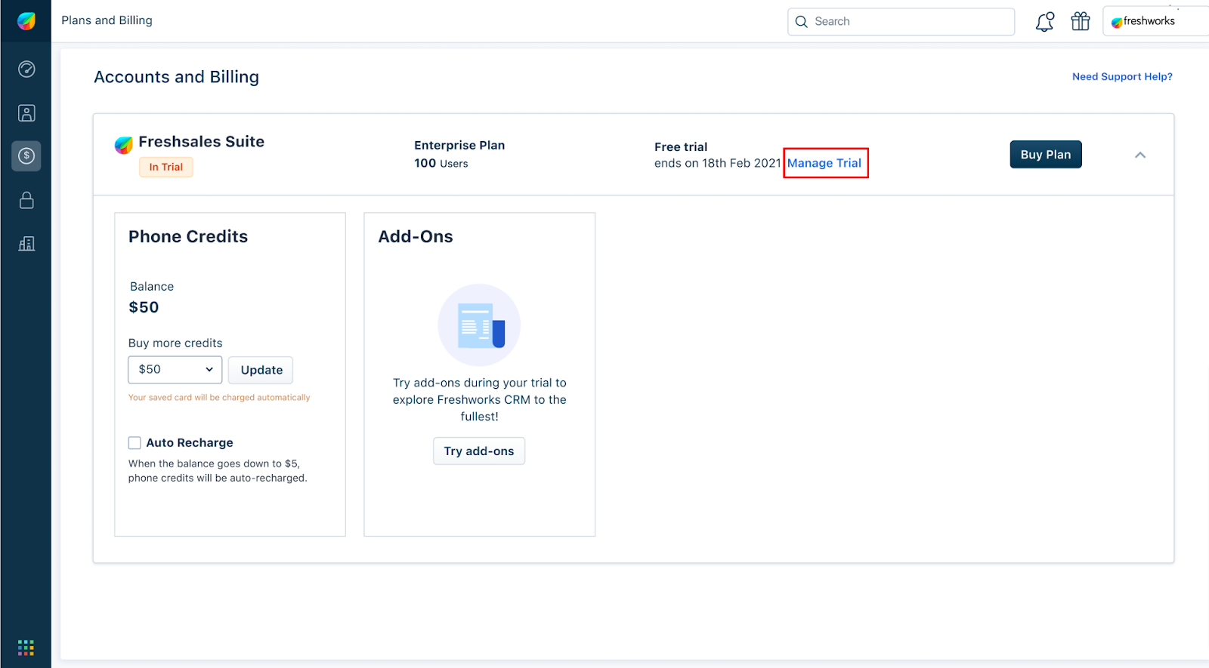This screenshot has height=668, width=1209.
Task: Open the freshworks account menu
Action: 1155,21
